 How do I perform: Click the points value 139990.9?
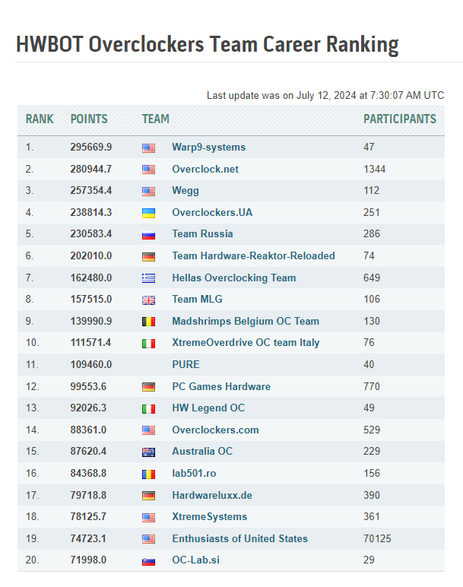pyautogui.click(x=91, y=321)
